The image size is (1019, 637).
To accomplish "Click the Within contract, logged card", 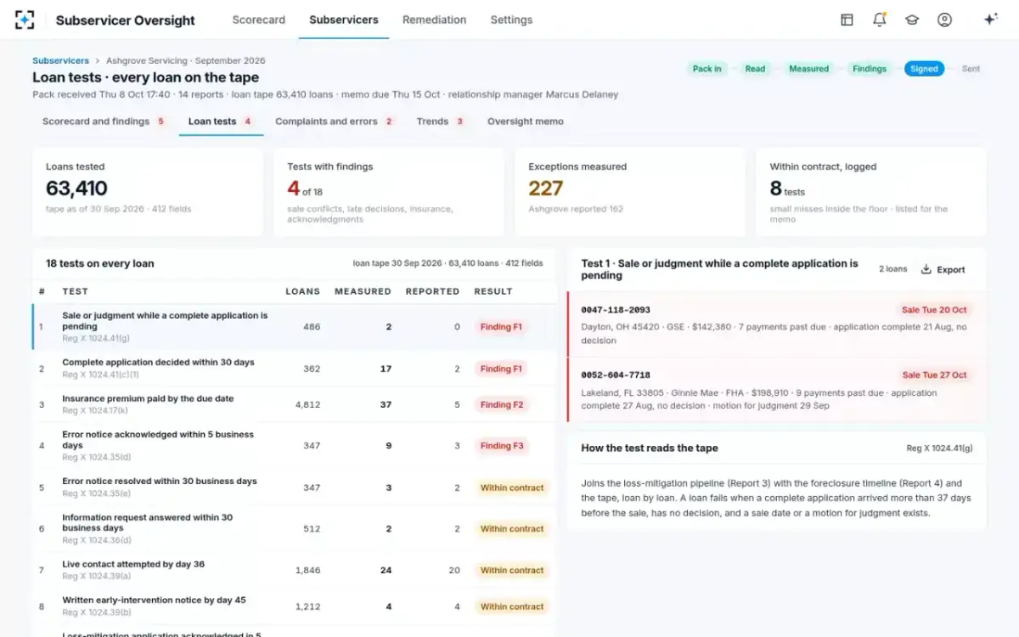I will (871, 192).
